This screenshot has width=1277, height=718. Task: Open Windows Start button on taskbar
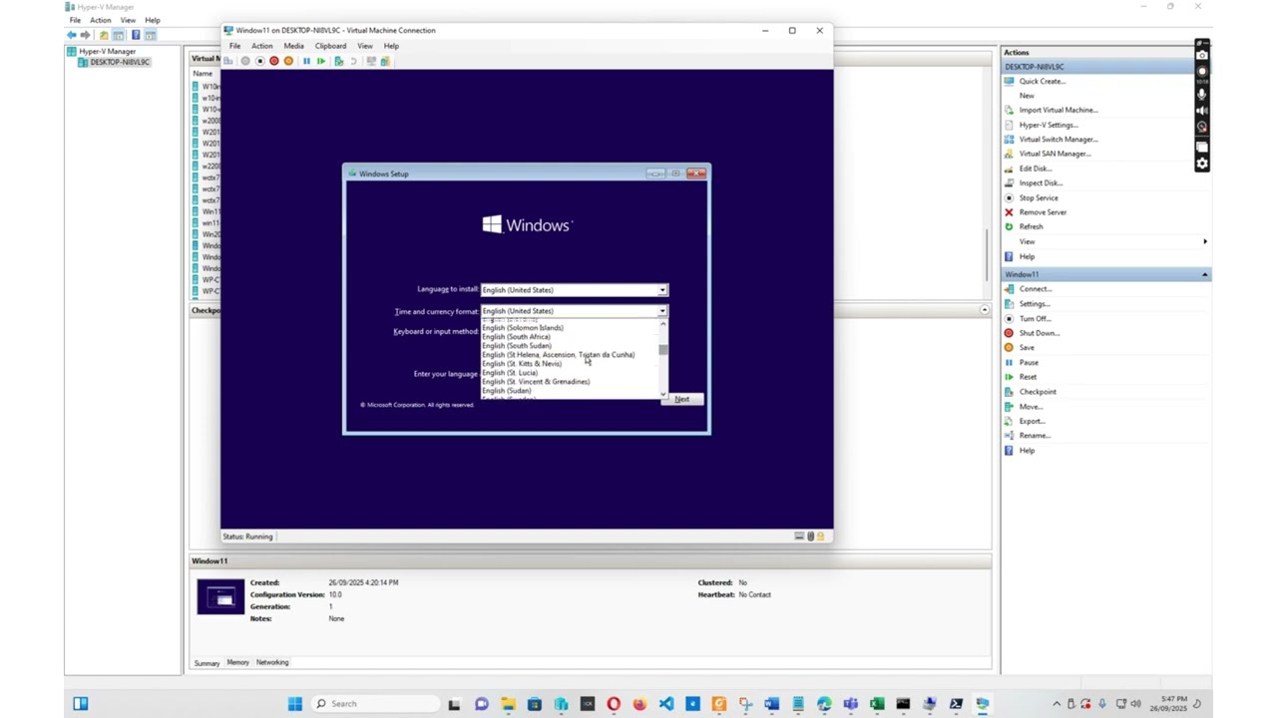(x=295, y=704)
